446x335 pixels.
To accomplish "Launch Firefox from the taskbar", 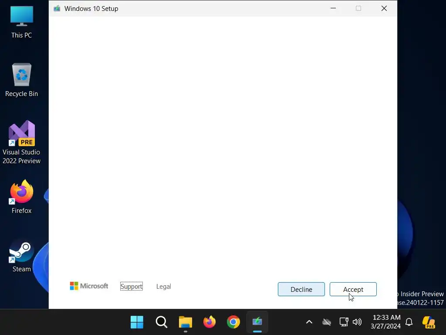I will [x=209, y=322].
